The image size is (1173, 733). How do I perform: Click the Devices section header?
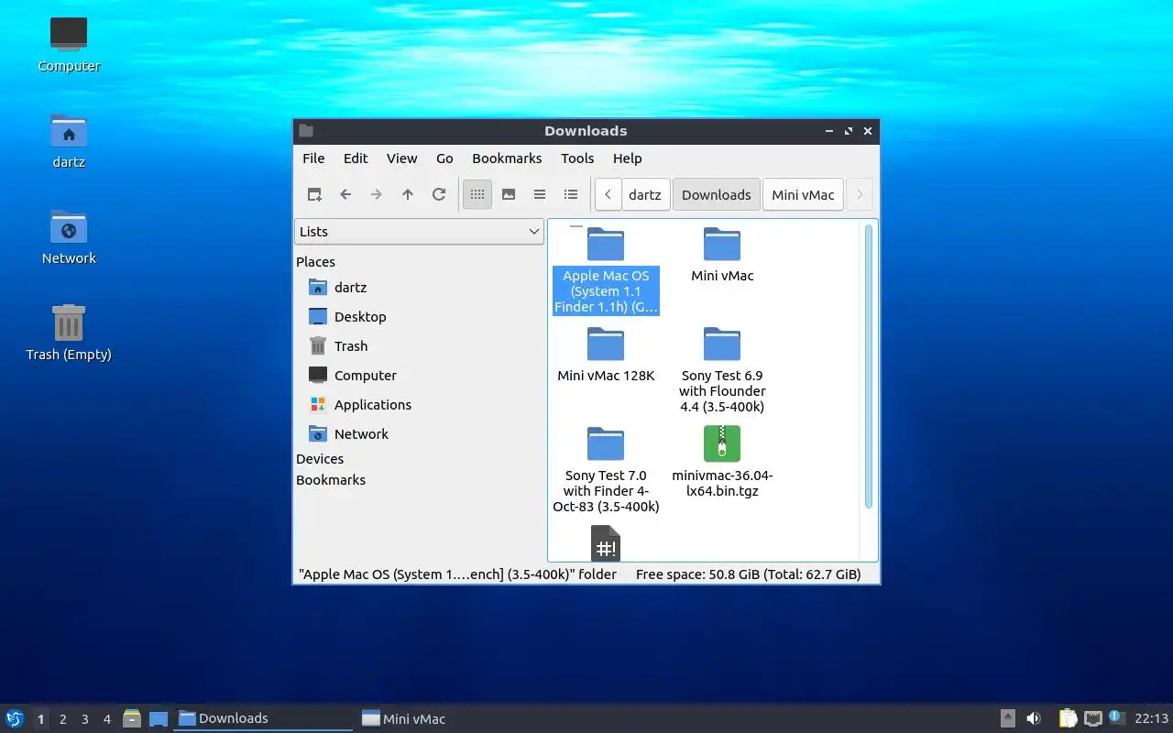tap(320, 459)
